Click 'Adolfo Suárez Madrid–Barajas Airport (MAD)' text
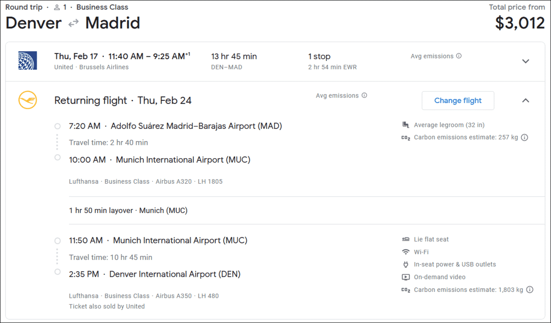This screenshot has height=323, width=551. click(196, 126)
